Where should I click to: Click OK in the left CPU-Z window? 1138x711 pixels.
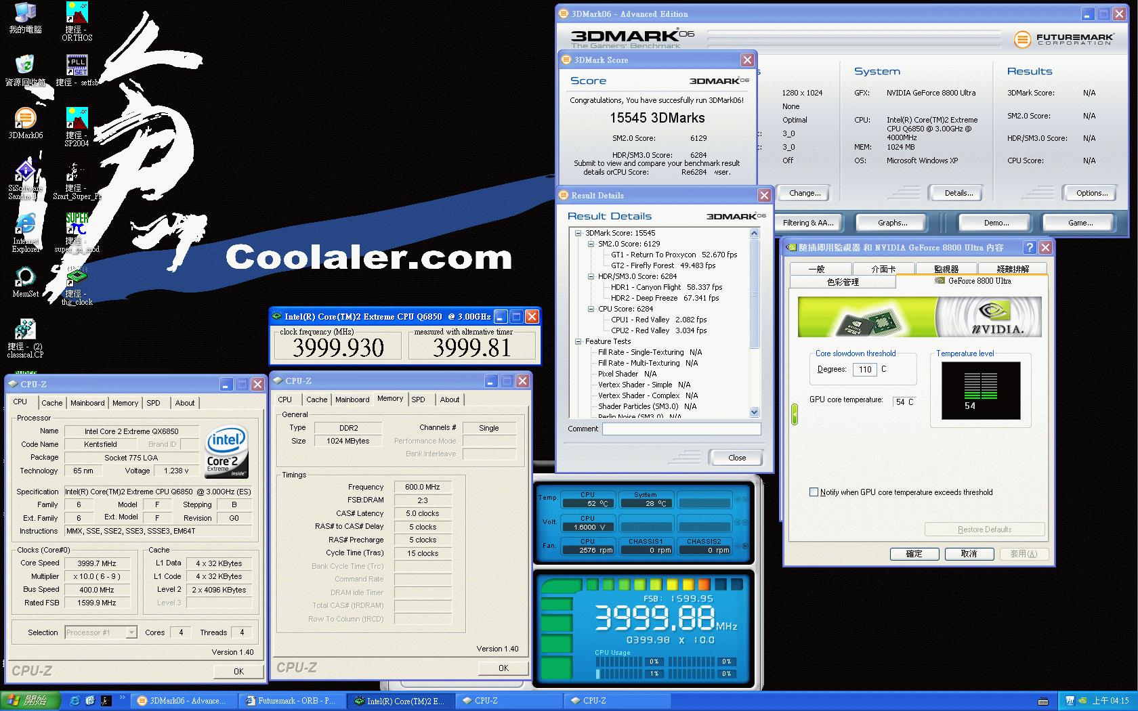[238, 671]
